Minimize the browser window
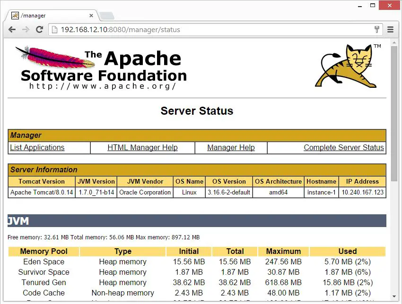The image size is (402, 304). (x=360, y=5)
